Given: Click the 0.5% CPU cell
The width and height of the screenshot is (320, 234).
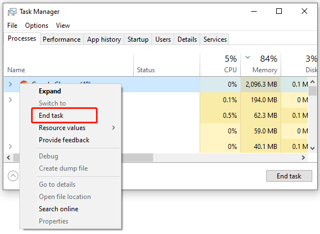Looking at the screenshot, I should (x=220, y=116).
